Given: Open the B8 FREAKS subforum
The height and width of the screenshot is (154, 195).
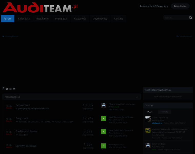Looking at the screenshot, I should pyautogui.click(x=46, y=122).
